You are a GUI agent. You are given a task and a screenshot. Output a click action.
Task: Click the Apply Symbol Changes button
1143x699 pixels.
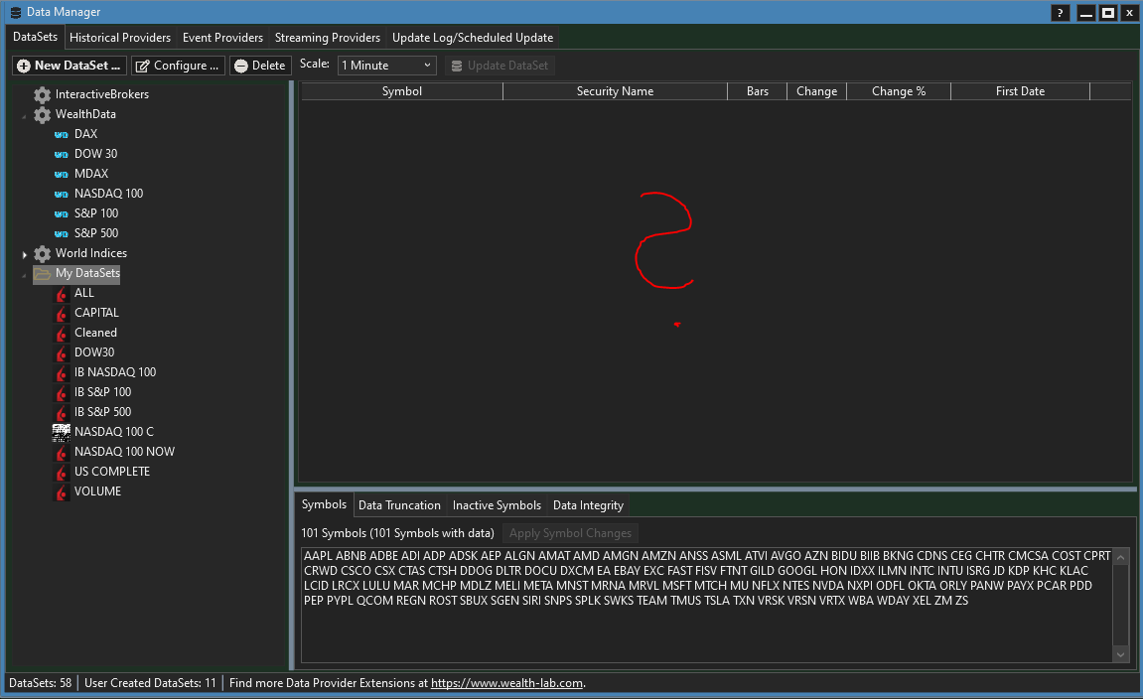point(570,533)
